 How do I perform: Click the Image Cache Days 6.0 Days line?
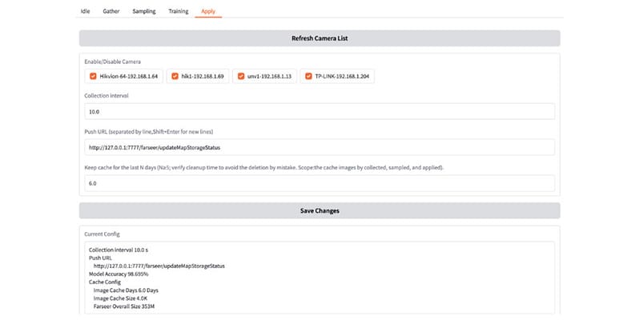click(127, 290)
